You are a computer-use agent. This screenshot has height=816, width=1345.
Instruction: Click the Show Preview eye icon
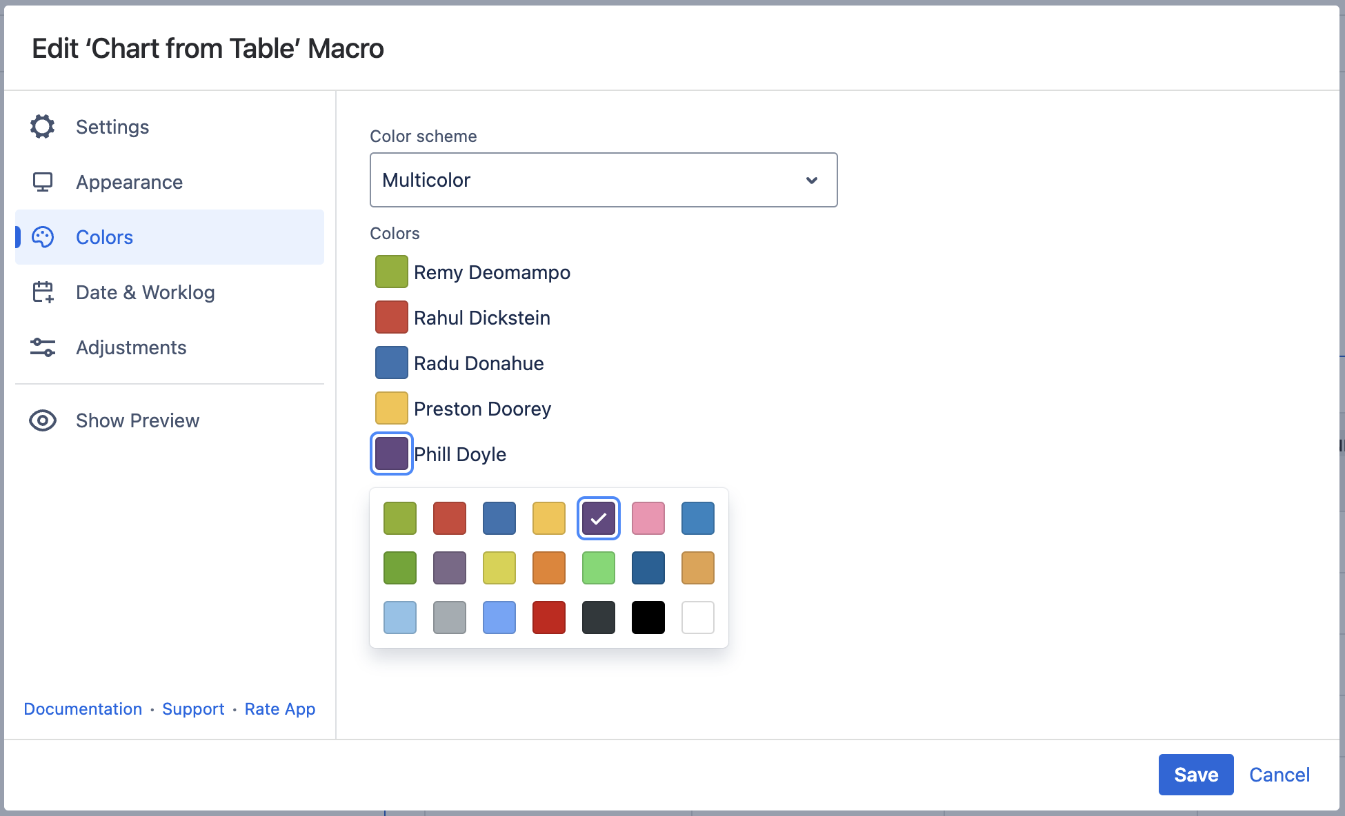(x=43, y=420)
